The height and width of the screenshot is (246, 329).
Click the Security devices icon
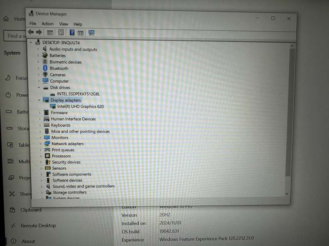pos(48,162)
